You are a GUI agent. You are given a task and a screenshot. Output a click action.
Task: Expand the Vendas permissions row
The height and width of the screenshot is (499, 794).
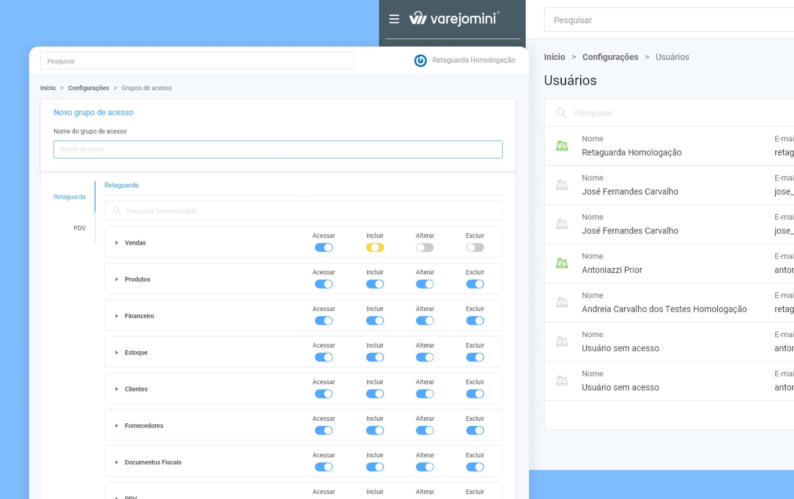click(x=117, y=243)
